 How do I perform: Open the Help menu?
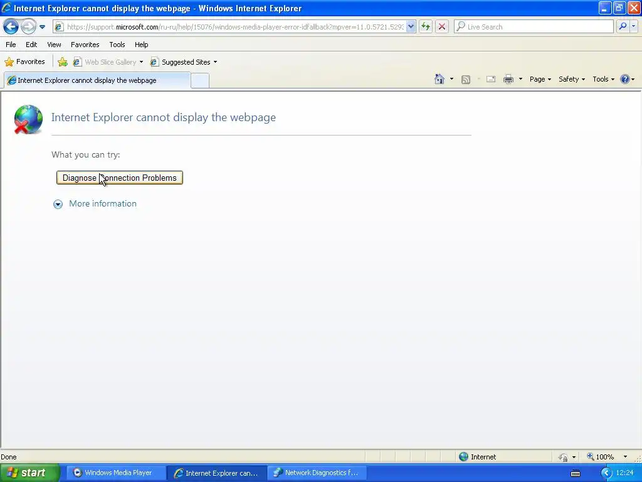[x=142, y=45]
